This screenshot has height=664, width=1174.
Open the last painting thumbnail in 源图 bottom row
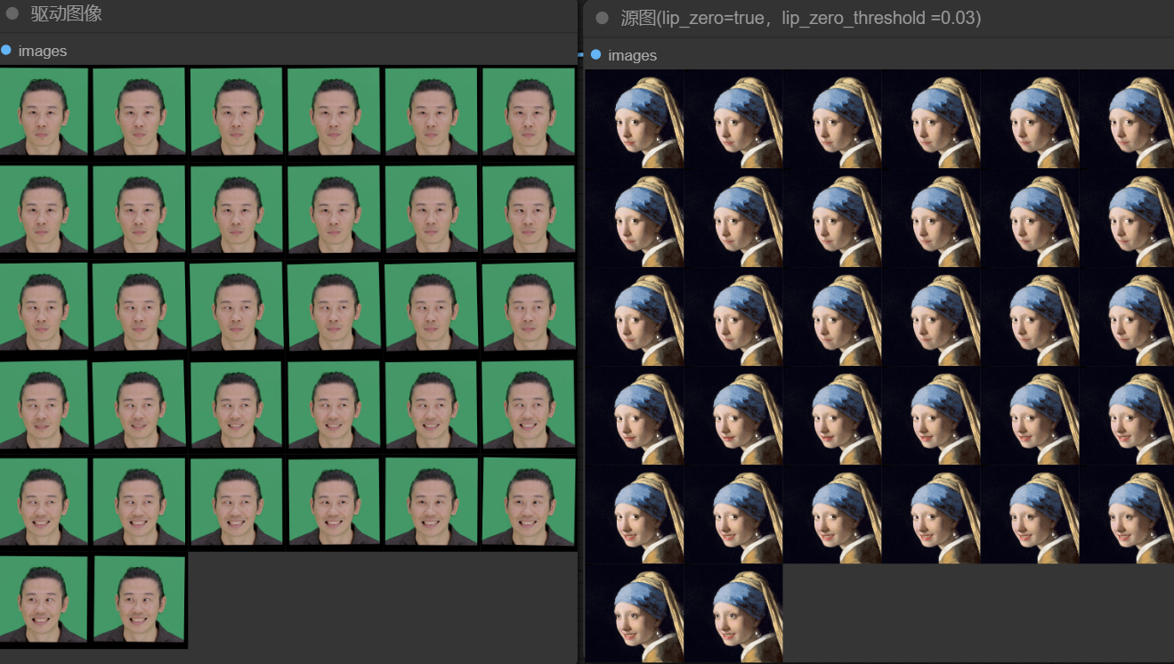coord(734,613)
